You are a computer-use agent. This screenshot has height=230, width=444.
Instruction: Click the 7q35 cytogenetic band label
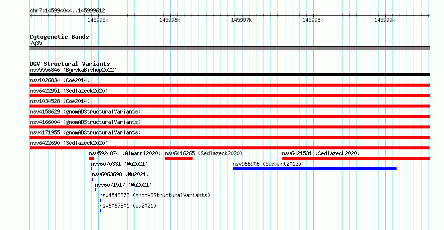point(36,43)
